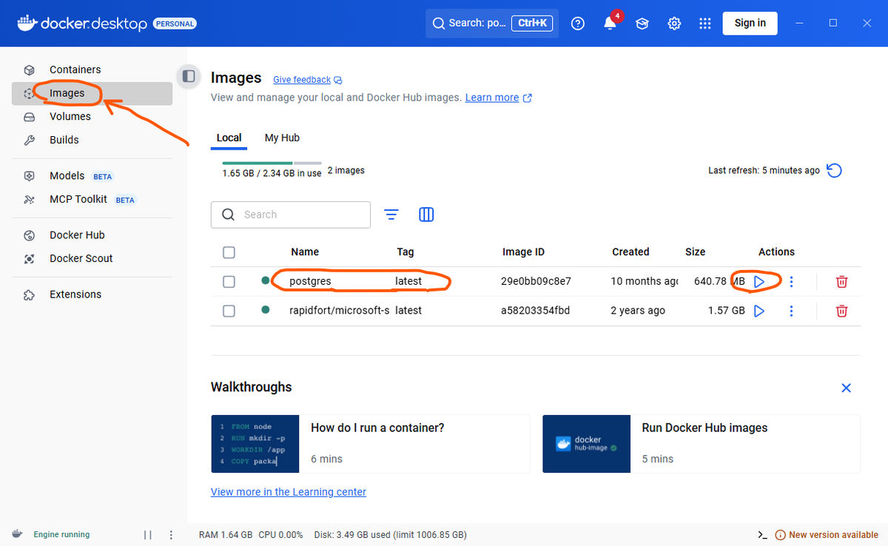Click the disk usage bar for images
This screenshot has height=546, width=888.
[272, 163]
